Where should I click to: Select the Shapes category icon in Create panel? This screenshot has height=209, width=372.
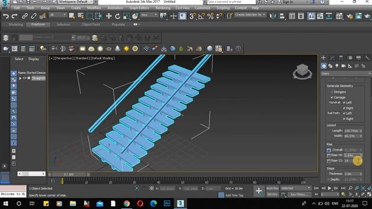coord(330,66)
